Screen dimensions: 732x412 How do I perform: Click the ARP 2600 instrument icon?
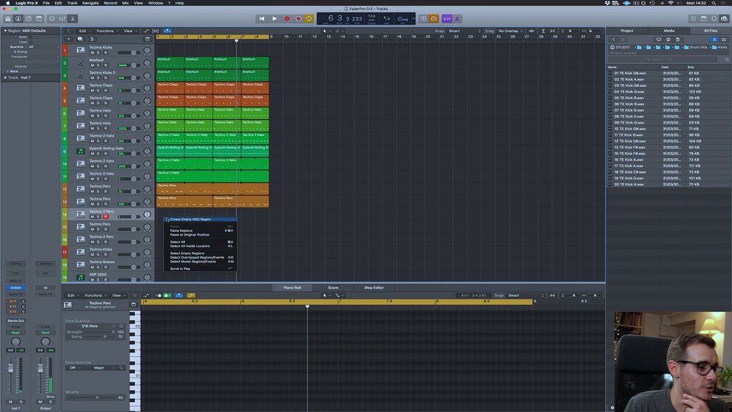(x=80, y=278)
